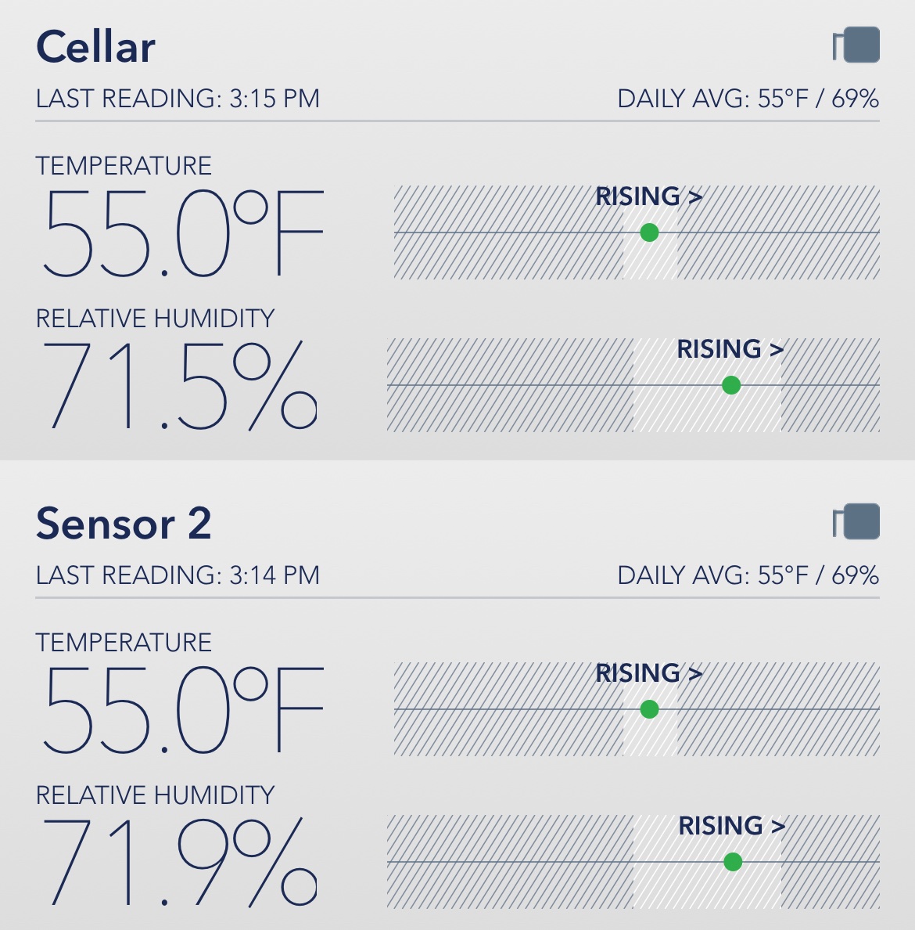Tap Cellar daily average 55°F / 69%
The height and width of the screenshot is (930, 915).
click(x=748, y=99)
